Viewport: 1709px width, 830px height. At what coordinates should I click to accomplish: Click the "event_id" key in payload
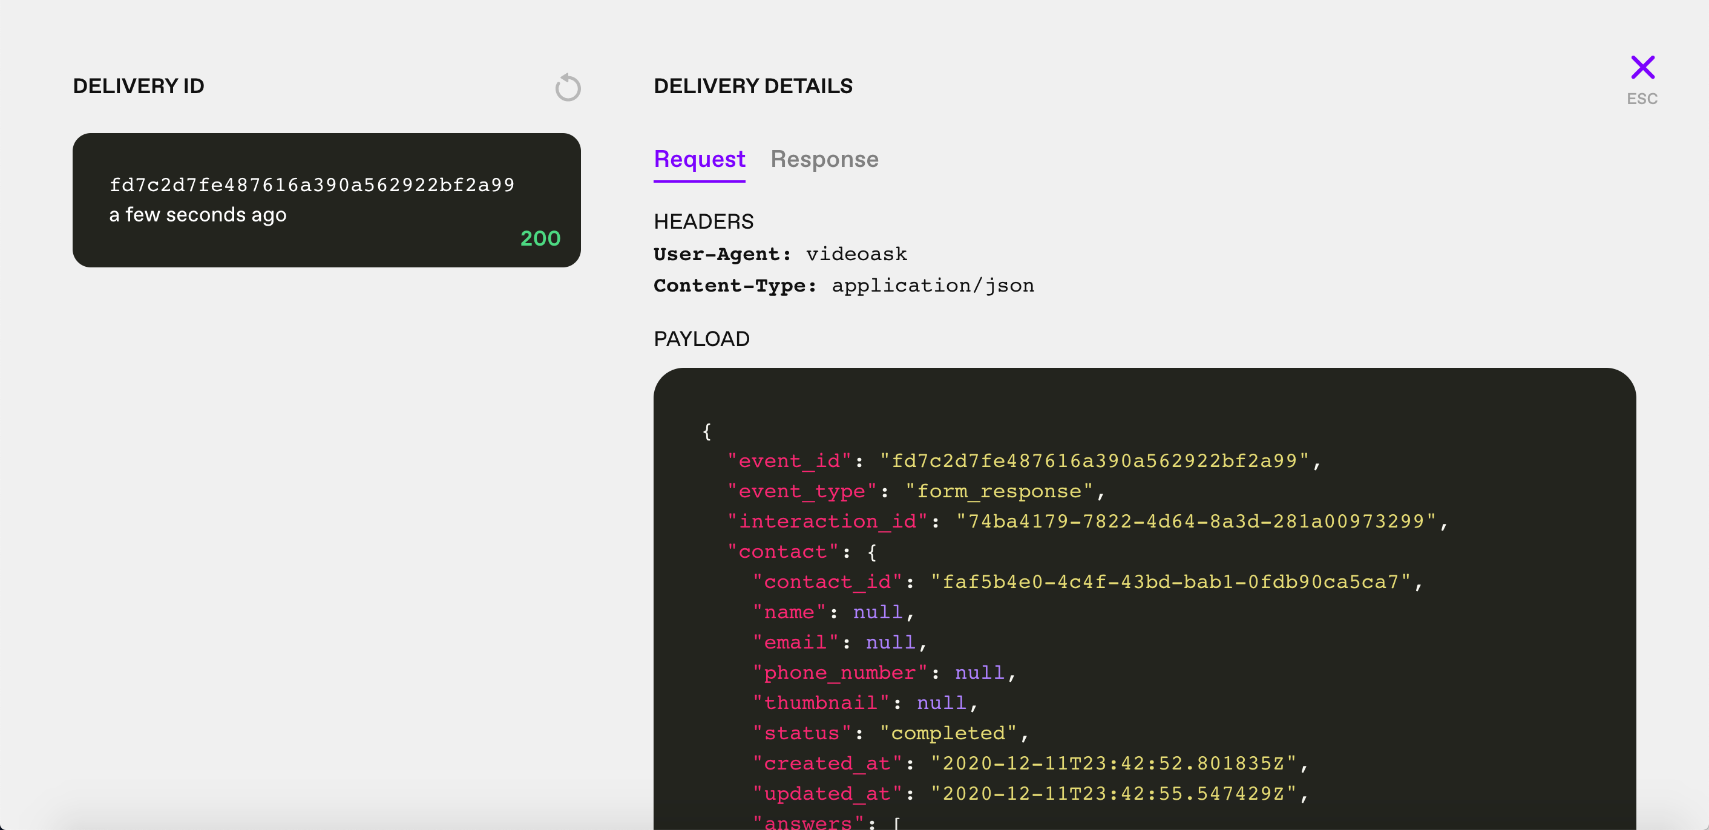789,461
